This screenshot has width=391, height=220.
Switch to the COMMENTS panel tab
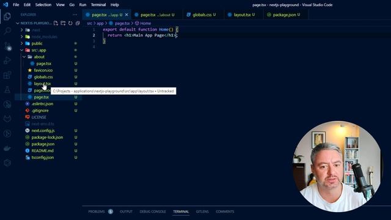pyautogui.click(x=225, y=211)
